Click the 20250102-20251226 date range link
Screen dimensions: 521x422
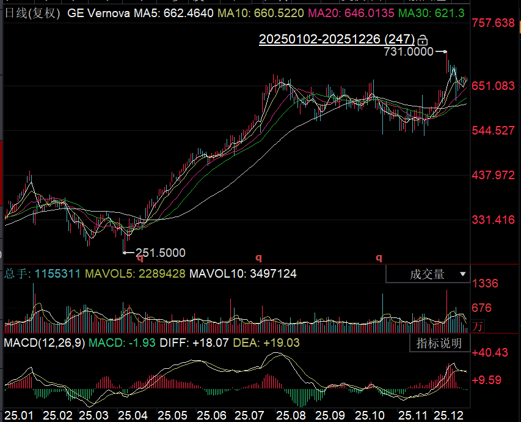coord(337,40)
